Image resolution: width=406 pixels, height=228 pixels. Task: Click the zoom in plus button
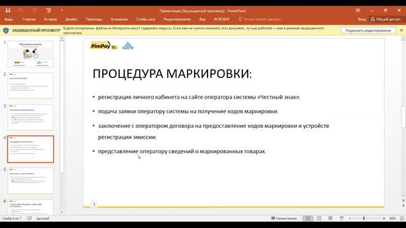(x=384, y=218)
